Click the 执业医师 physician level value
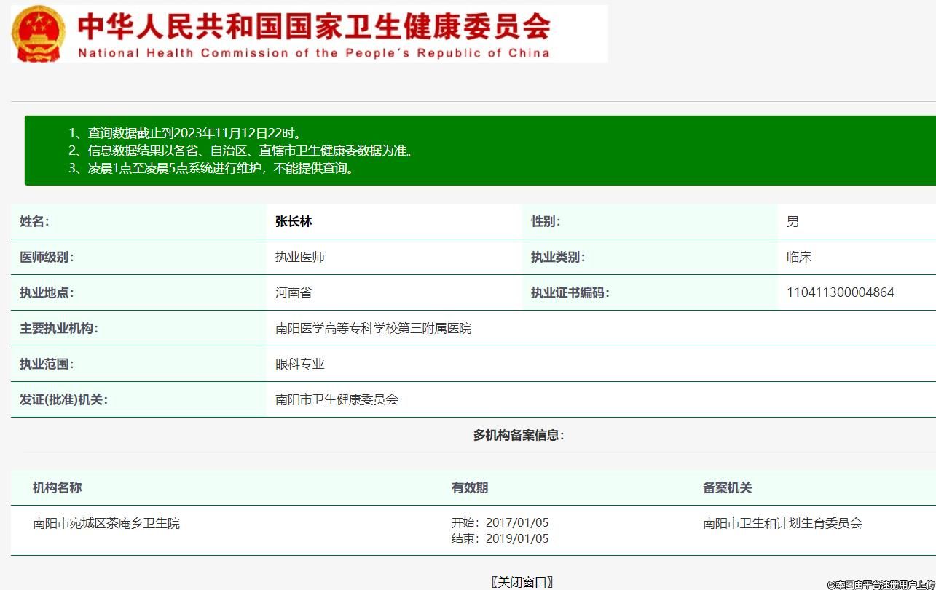 [299, 257]
